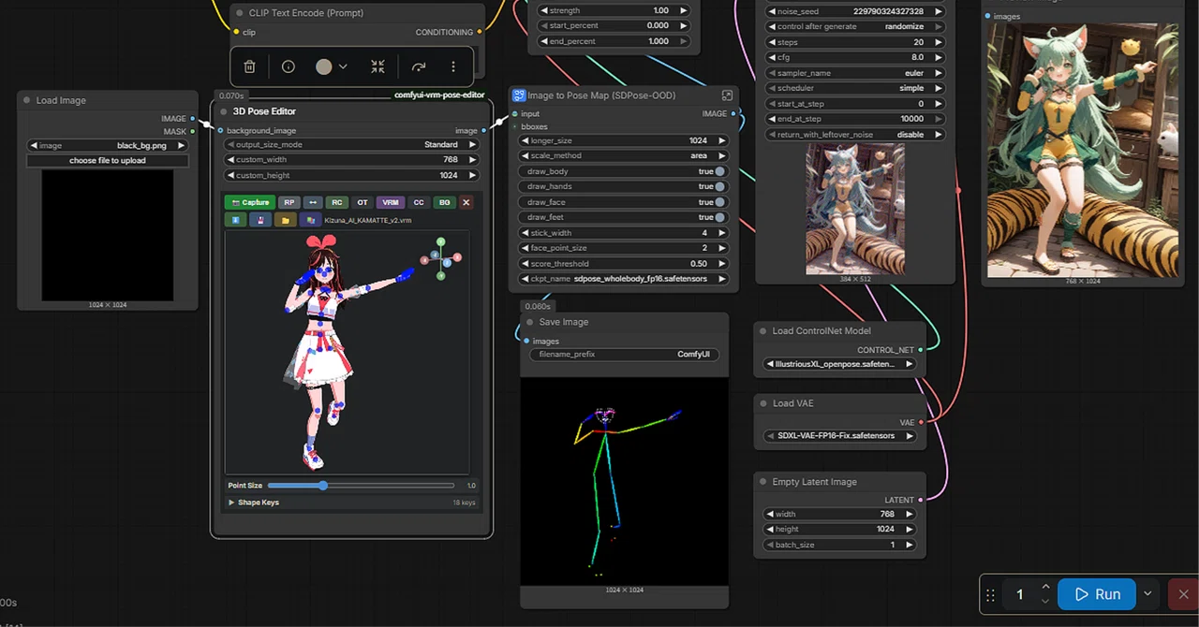Click the black Load Image preview
The width and height of the screenshot is (1199, 627).
[108, 236]
